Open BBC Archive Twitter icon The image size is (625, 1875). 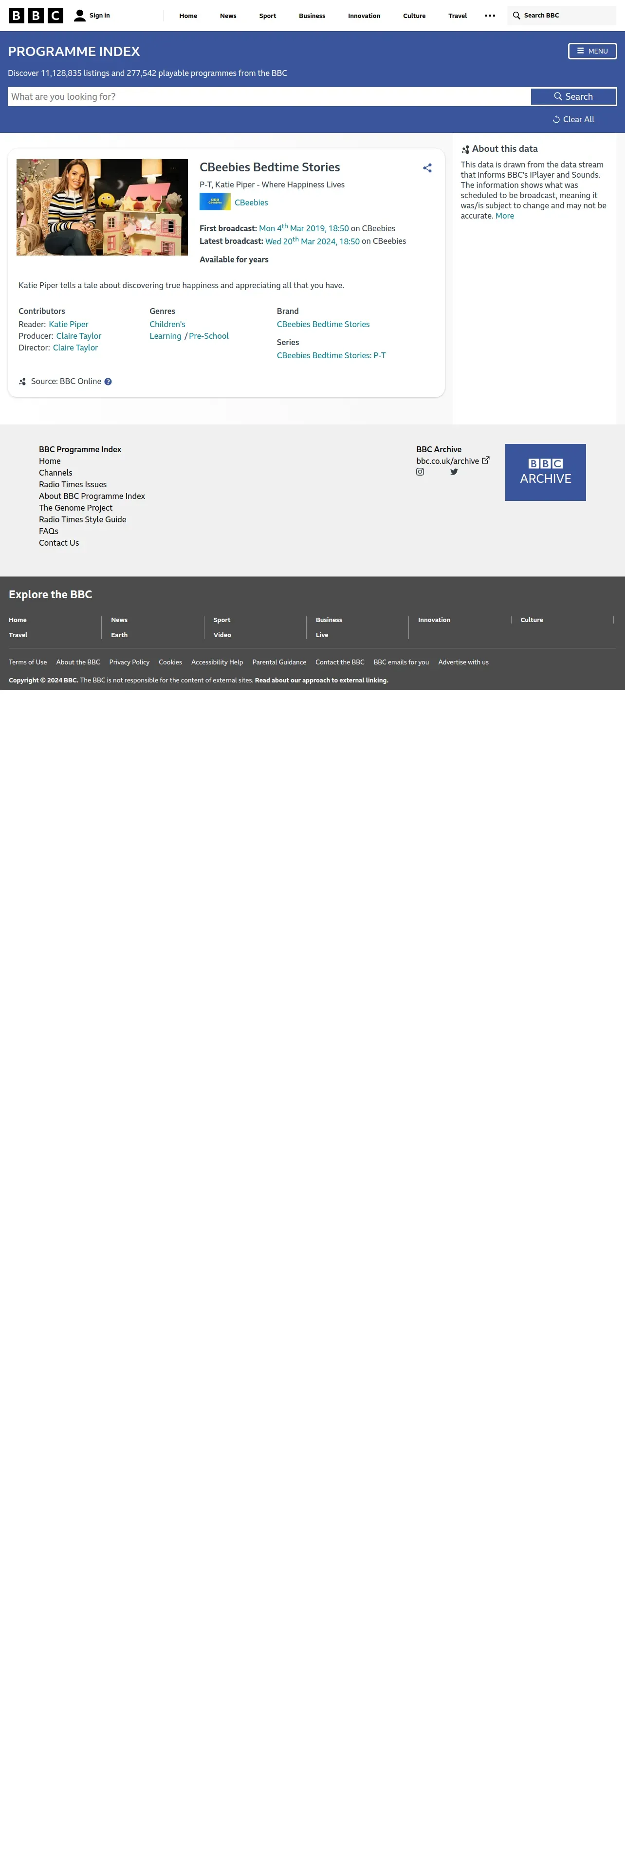click(454, 472)
